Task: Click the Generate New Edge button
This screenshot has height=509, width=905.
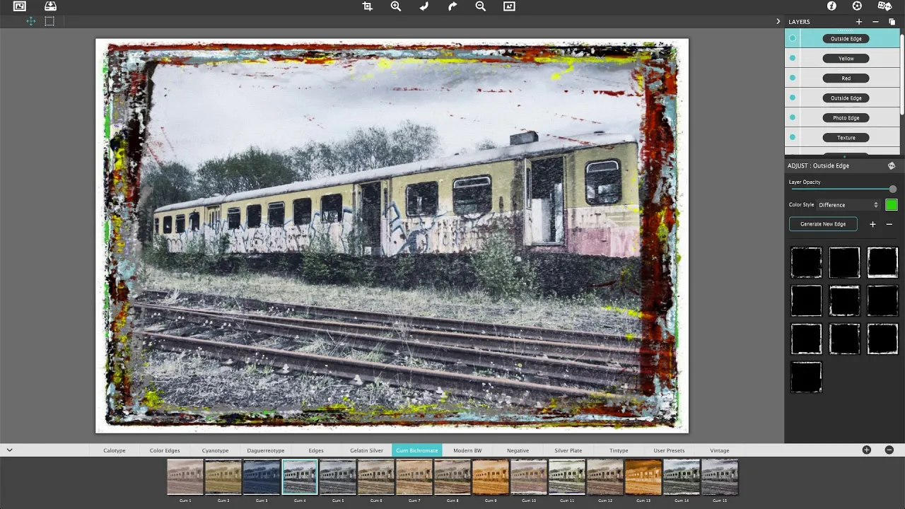Action: coord(823,224)
